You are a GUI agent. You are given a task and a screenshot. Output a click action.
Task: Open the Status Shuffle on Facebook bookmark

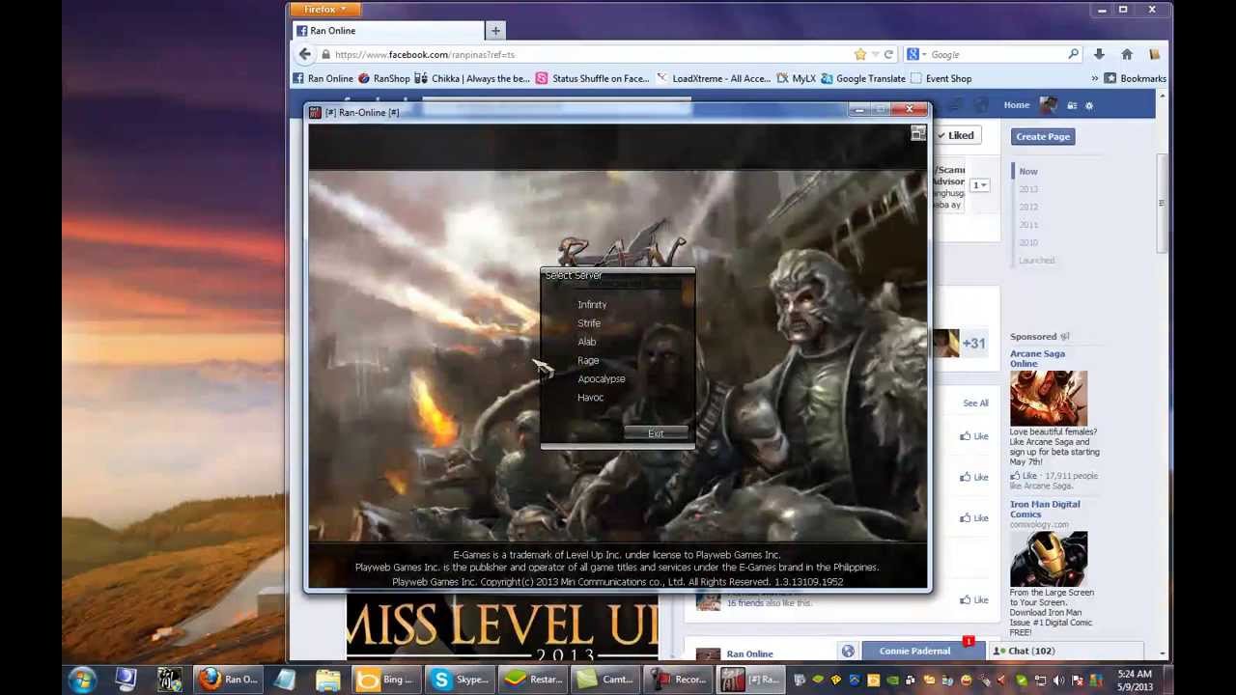point(593,79)
